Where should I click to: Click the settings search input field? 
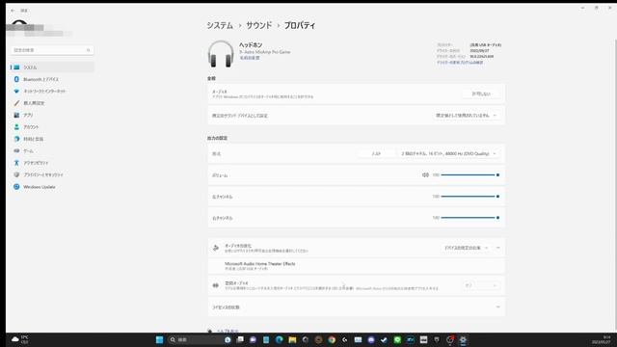52,50
